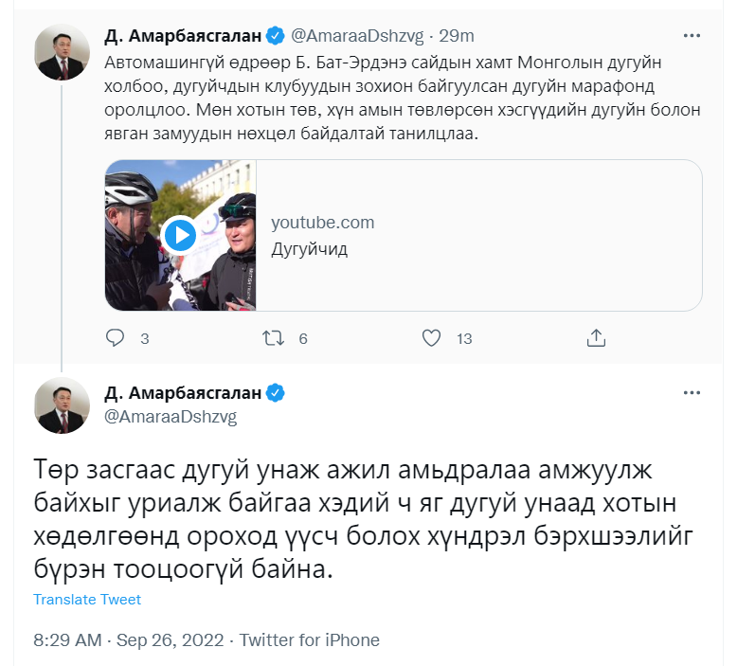Click the like count 13
Screen dimensions: 755x666
click(x=464, y=338)
